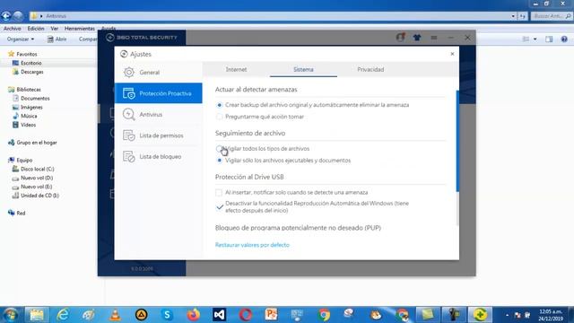The height and width of the screenshot is (323, 574).
Task: Click the Explorer address bar
Action: pos(271,16)
